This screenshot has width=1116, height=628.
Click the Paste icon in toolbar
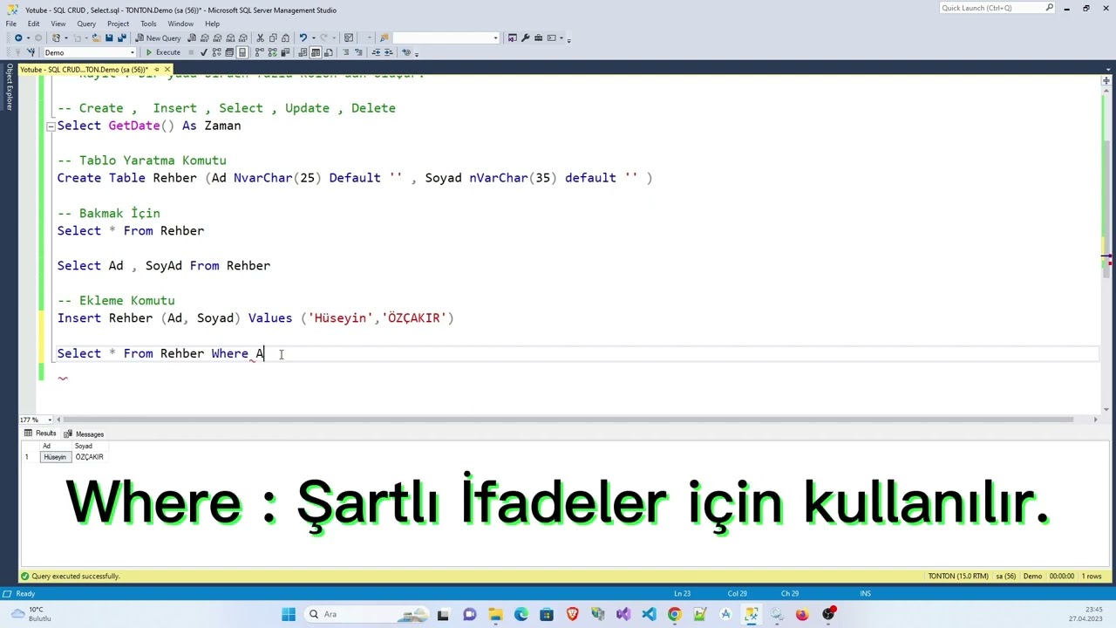(285, 38)
